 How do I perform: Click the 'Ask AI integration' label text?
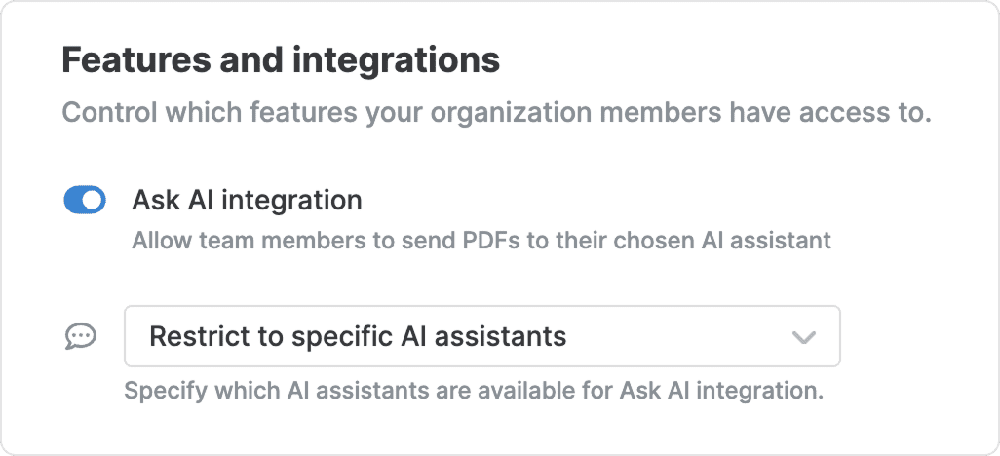pyautogui.click(x=247, y=201)
